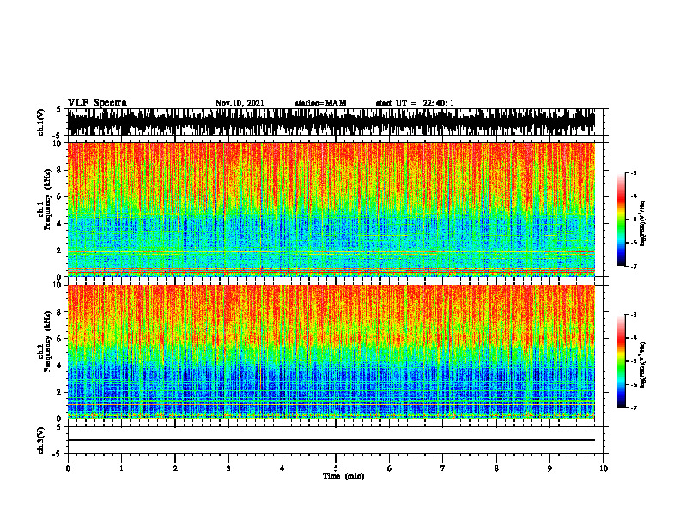Click the ch.1 color scale bar

pos(622,220)
